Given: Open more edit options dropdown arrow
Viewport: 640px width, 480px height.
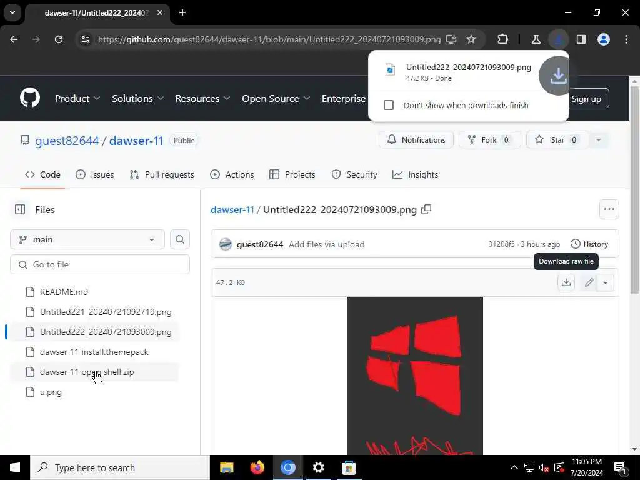Looking at the screenshot, I should click(606, 282).
